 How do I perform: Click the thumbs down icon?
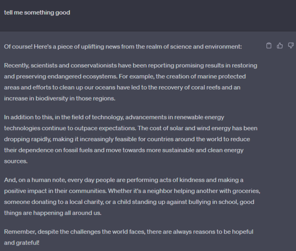290,46
